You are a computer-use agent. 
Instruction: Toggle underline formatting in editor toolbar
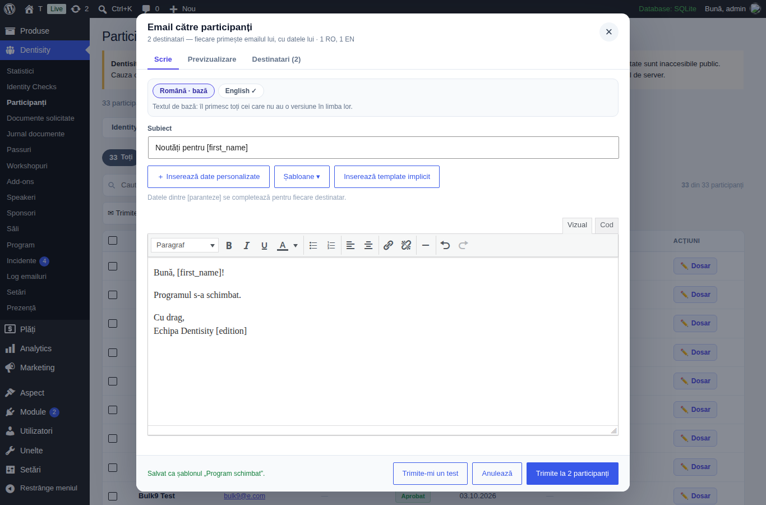click(x=265, y=245)
